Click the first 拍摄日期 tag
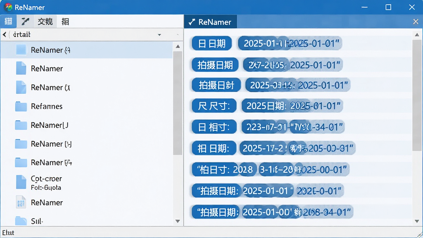The width and height of the screenshot is (423, 238). 215,65
